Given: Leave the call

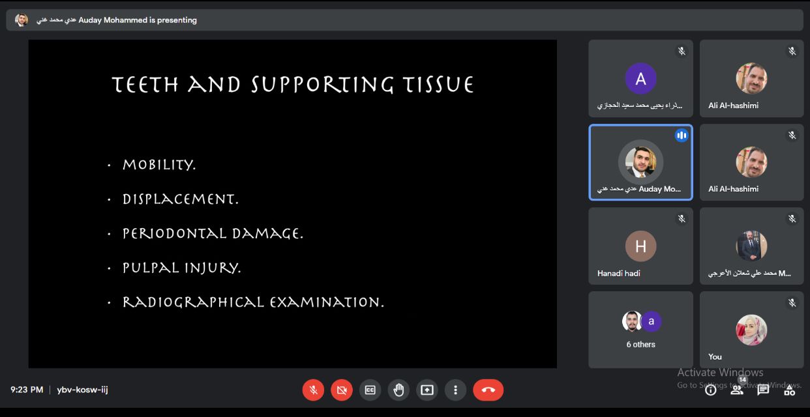Looking at the screenshot, I should click(488, 390).
